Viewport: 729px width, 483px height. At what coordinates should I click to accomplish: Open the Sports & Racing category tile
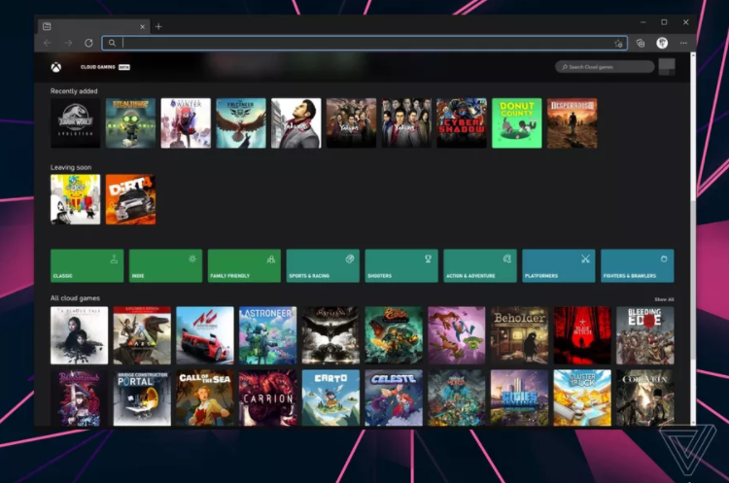(x=323, y=265)
